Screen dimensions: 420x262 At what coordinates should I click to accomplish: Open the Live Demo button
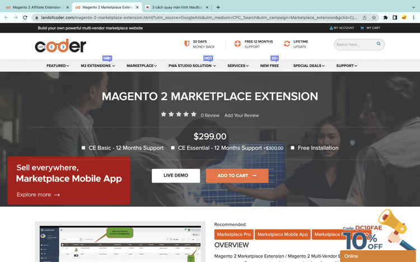(175, 175)
